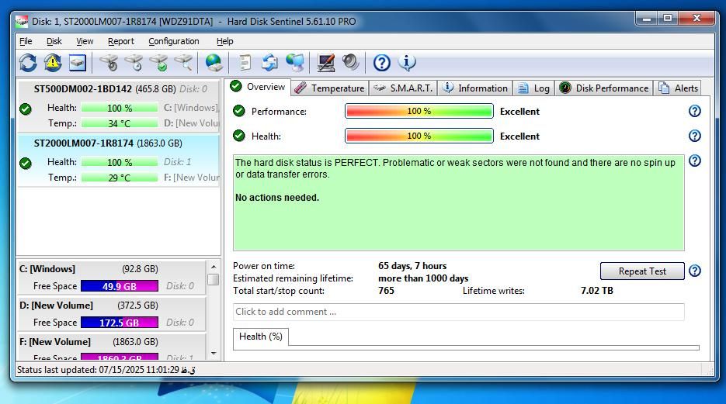Open the File menu
This screenshot has height=404, width=726.
click(26, 41)
